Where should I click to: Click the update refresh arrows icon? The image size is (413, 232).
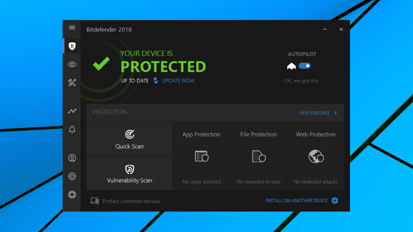point(156,80)
